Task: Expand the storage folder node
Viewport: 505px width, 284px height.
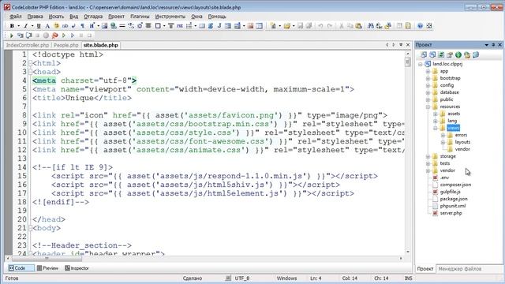Action: pos(428,156)
